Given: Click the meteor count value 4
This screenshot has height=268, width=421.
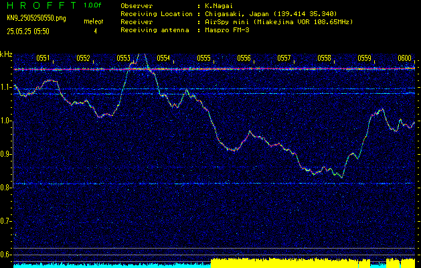Looking at the screenshot, I should pos(95,31).
